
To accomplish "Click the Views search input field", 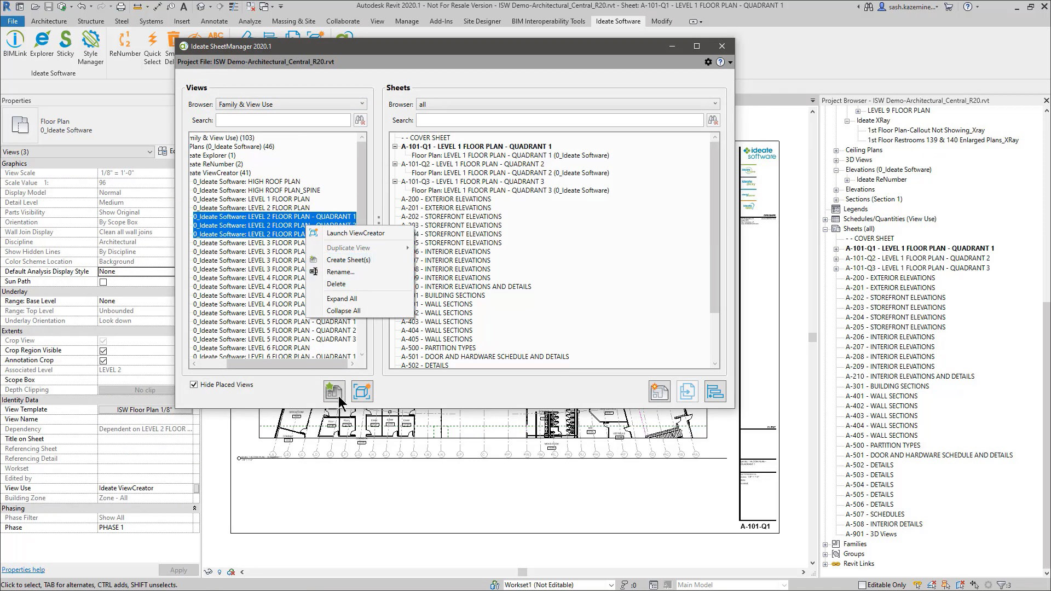I will click(x=283, y=120).
